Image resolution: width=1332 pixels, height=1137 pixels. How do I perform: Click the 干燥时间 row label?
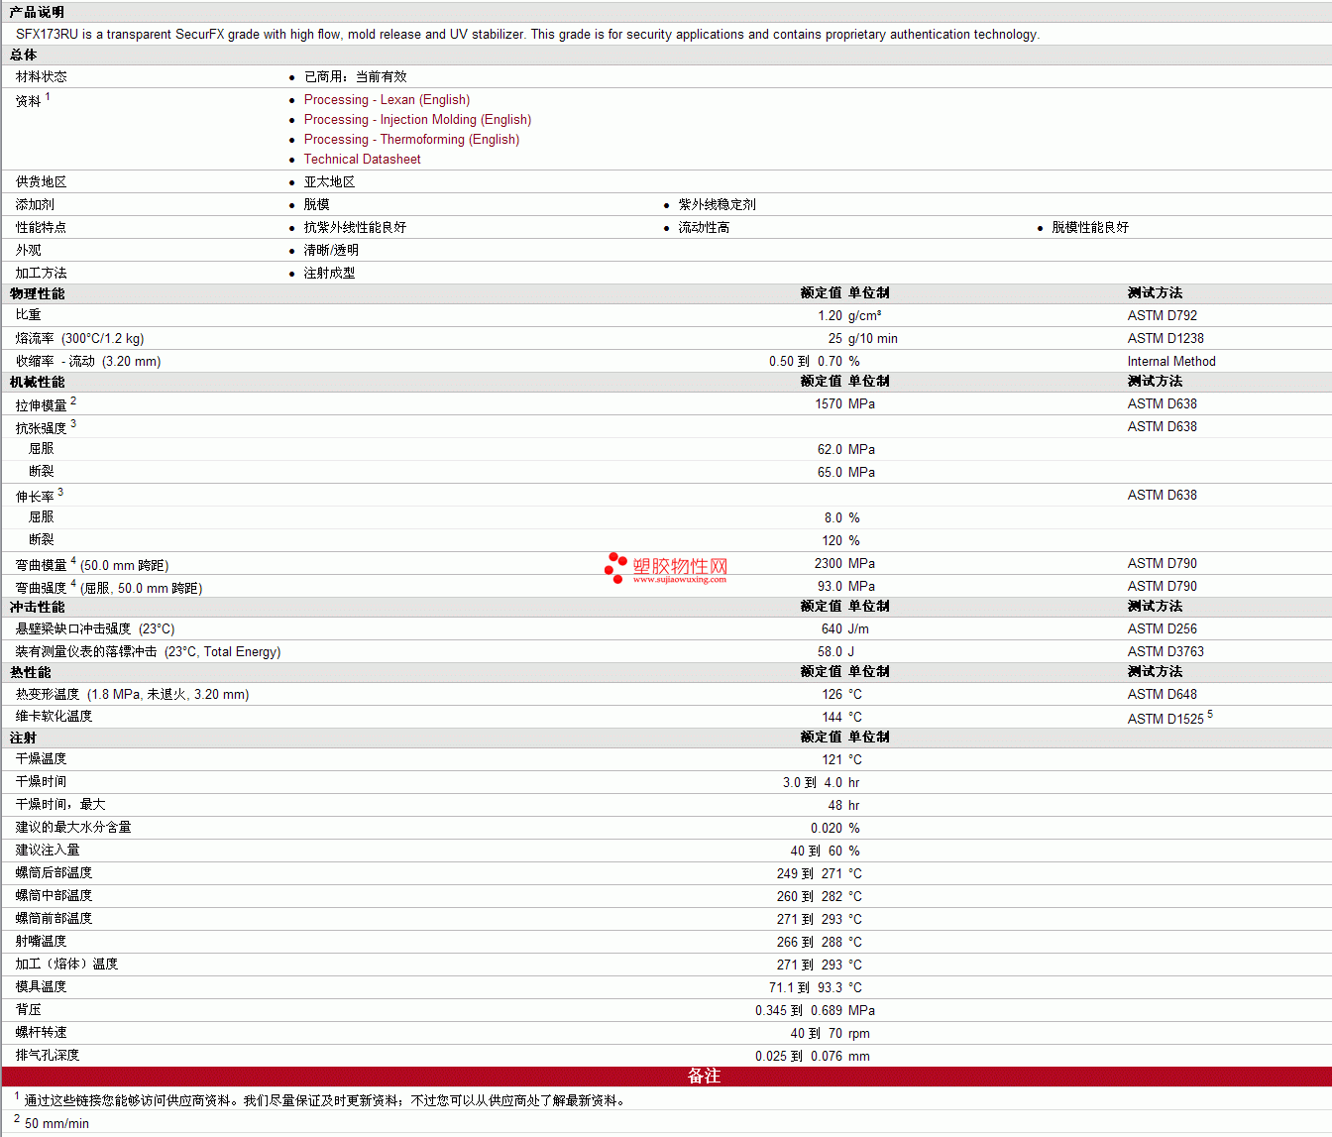point(42,783)
